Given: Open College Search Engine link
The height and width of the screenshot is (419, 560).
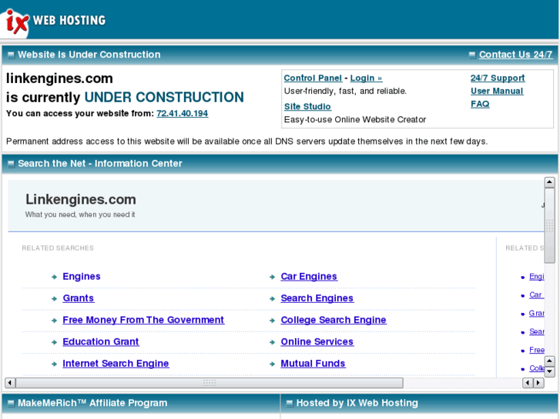Looking at the screenshot, I should click(x=334, y=320).
